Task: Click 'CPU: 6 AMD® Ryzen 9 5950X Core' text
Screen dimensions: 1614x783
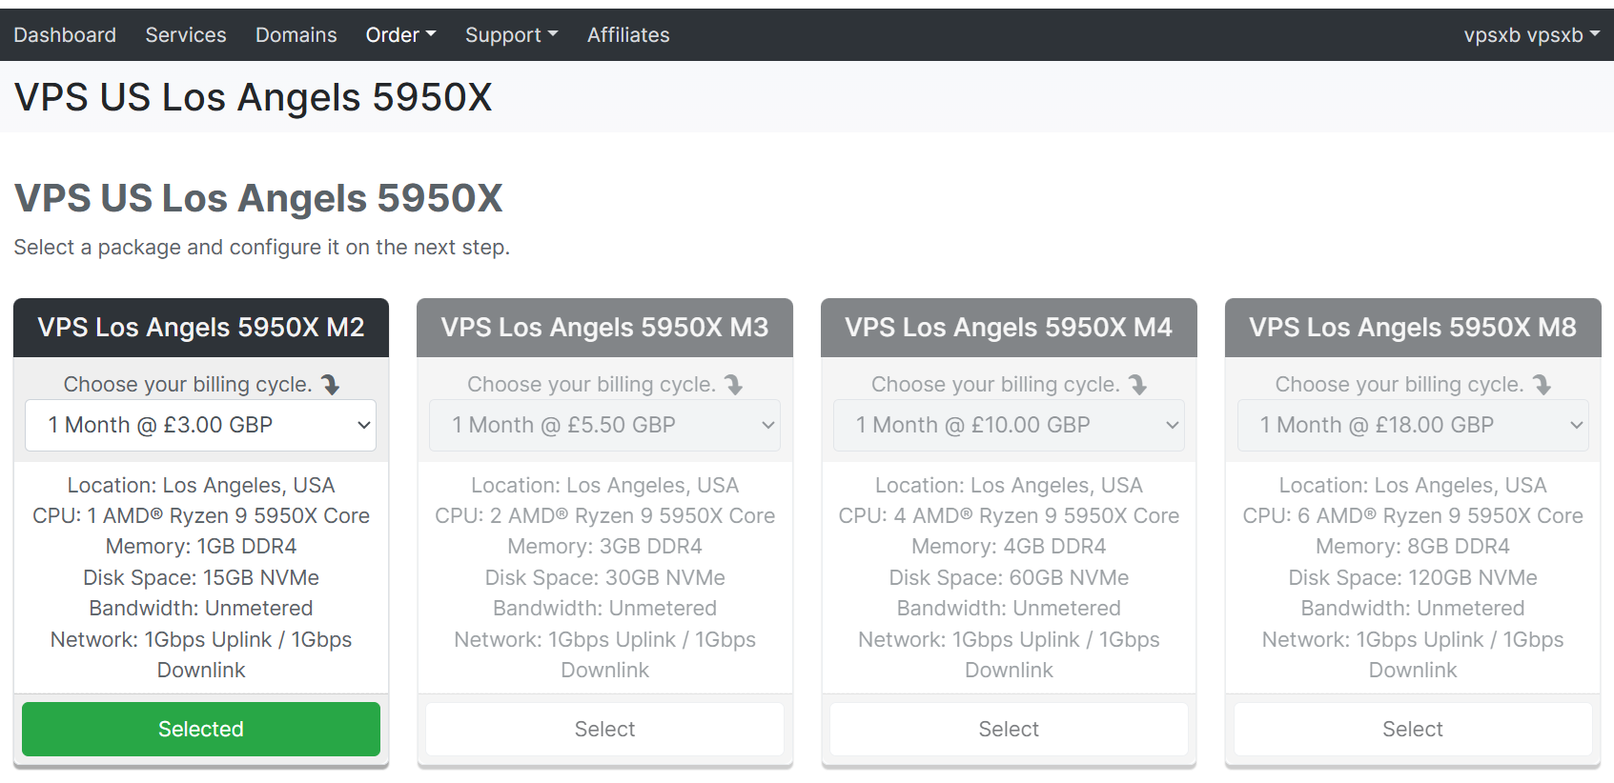Action: (1413, 515)
